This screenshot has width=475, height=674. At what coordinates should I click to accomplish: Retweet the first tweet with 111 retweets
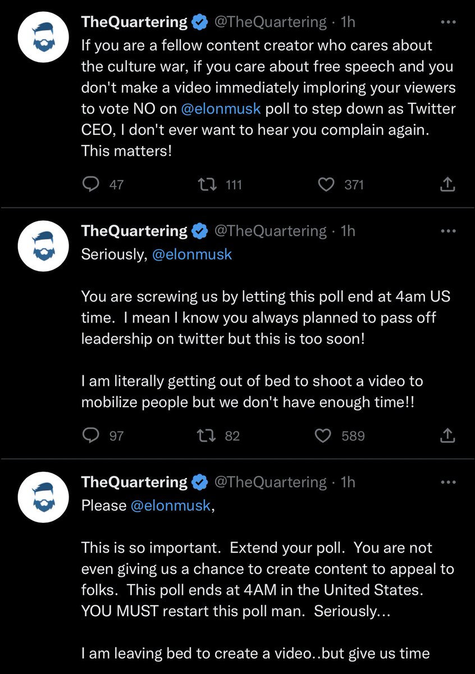208,184
